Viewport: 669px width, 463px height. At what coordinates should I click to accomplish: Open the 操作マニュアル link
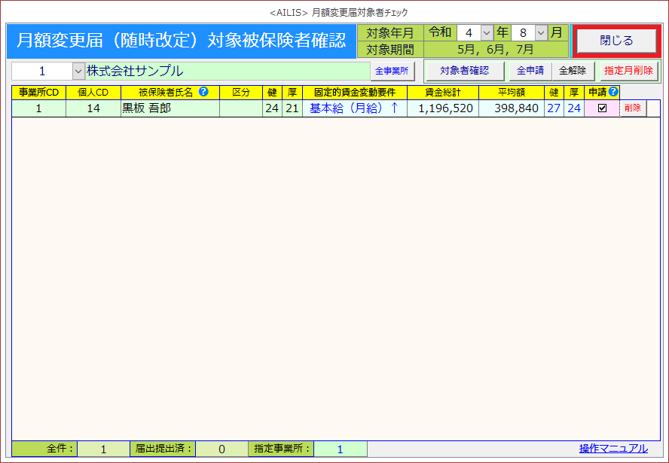pyautogui.click(x=612, y=449)
